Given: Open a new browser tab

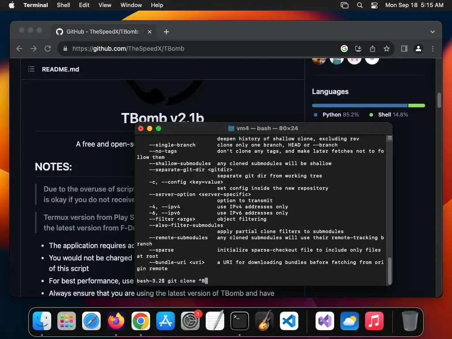Looking at the screenshot, I should [166, 32].
